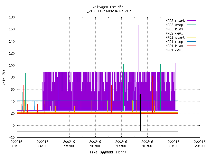This screenshot has height=155, width=206.
Task: Click the 16:00 x-axis time label
Action: pos(95,146)
